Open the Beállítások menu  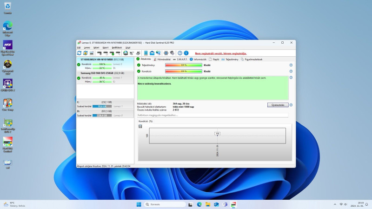coord(117,48)
